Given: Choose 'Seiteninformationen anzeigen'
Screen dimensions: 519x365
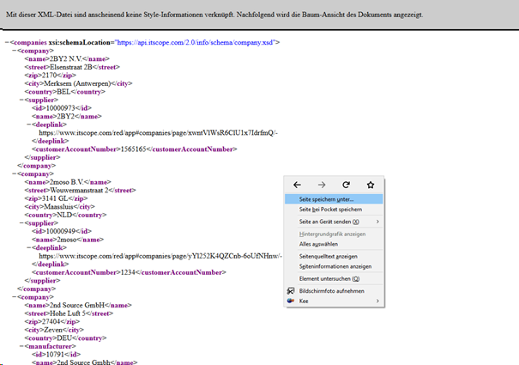Looking at the screenshot, I should pyautogui.click(x=334, y=266).
